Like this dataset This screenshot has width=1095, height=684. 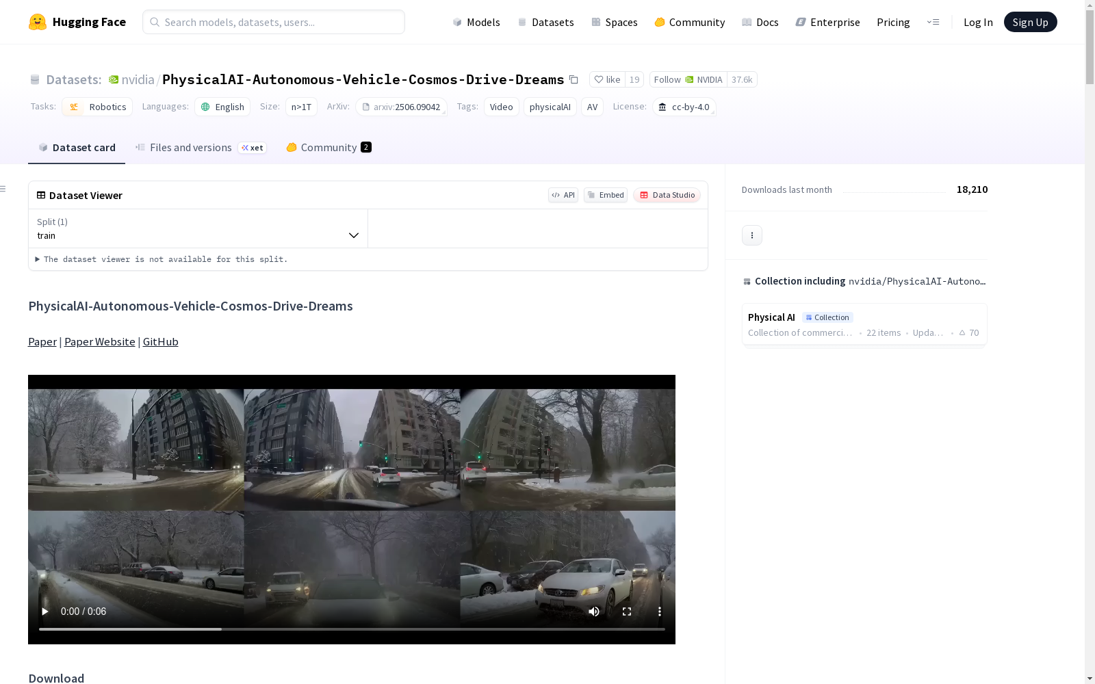click(x=607, y=79)
